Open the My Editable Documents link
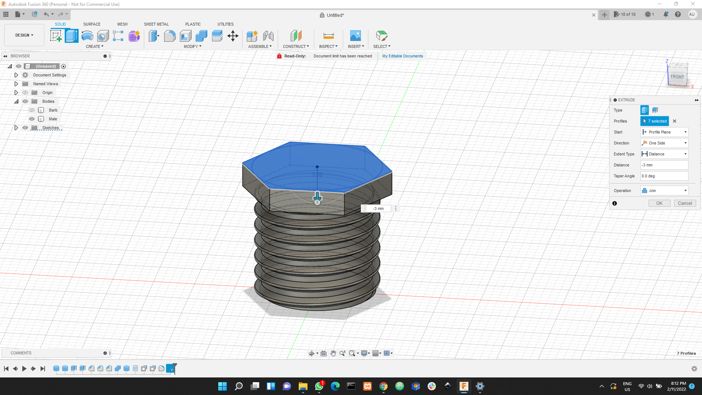Image resolution: width=702 pixels, height=395 pixels. [x=402, y=56]
